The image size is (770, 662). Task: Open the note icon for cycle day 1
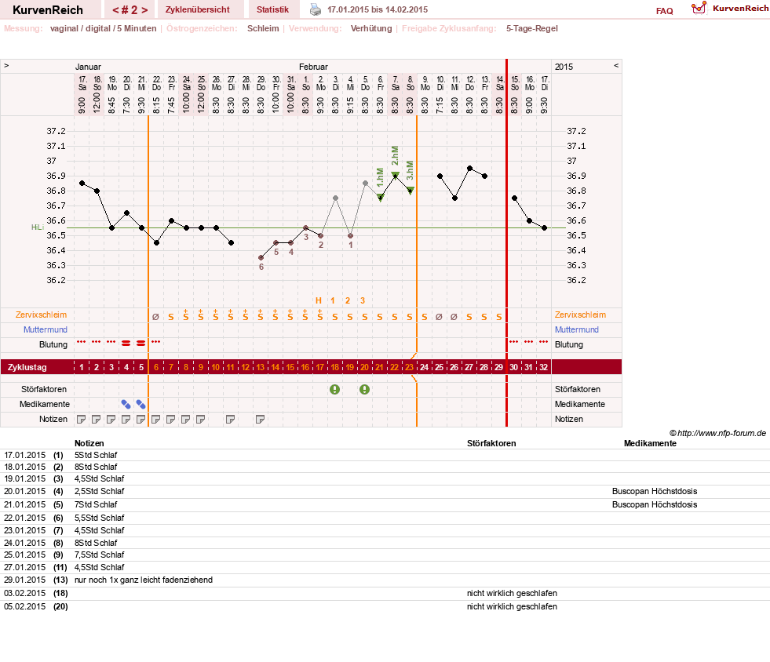82,419
